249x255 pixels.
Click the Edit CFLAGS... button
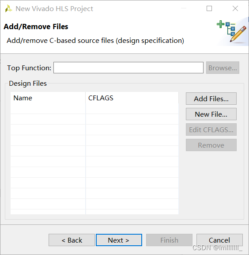click(x=211, y=129)
